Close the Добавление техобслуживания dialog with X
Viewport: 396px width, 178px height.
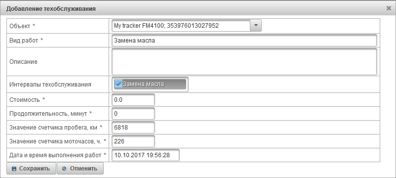(x=389, y=8)
